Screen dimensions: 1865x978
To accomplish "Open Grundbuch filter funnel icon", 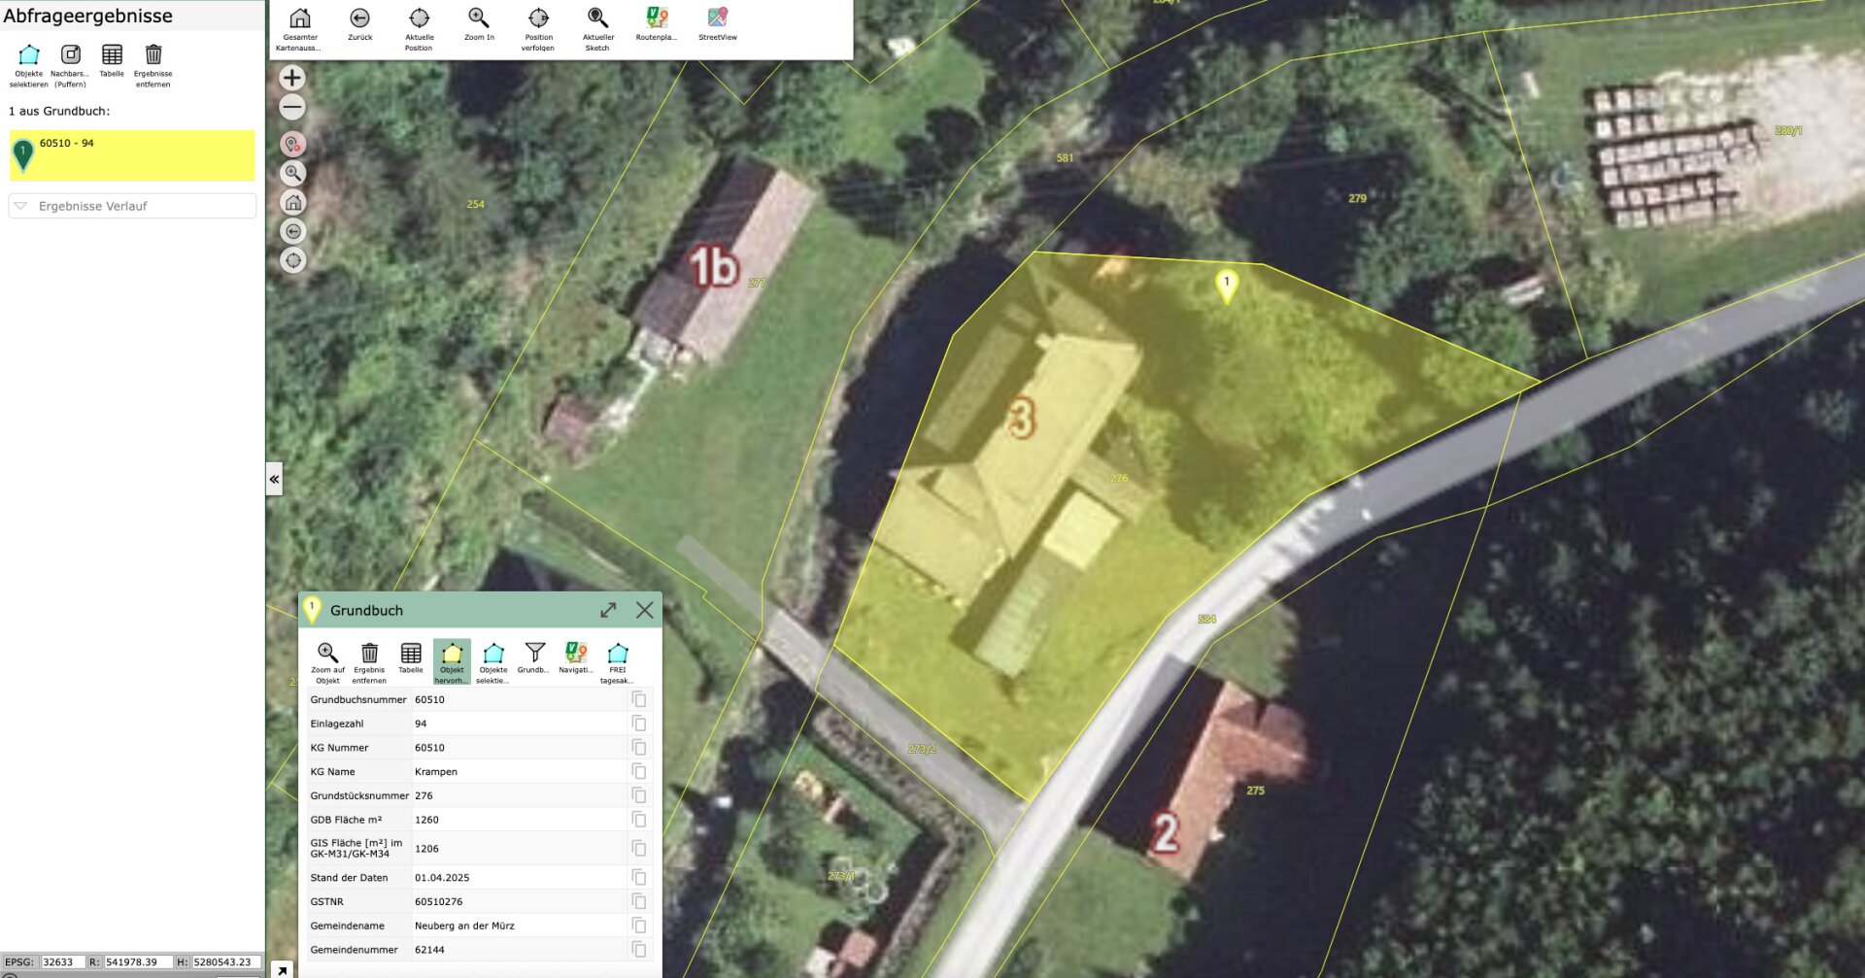I will [534, 653].
